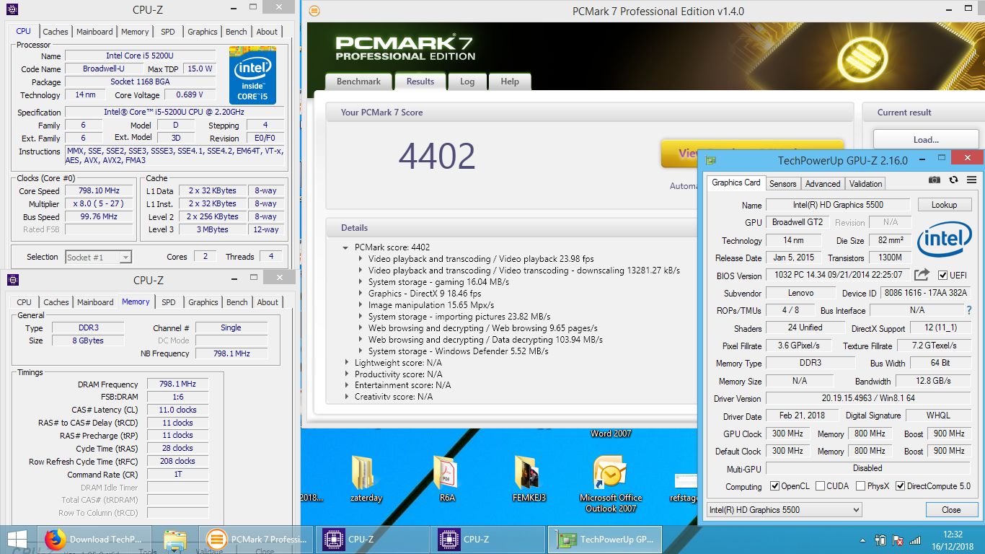This screenshot has height=554, width=985.
Task: Open File Explorer from the taskbar
Action: point(175,540)
